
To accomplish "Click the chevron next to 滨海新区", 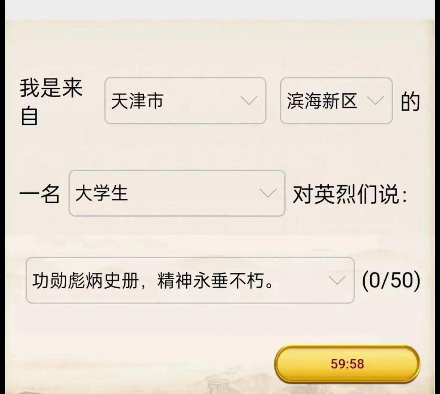I will coord(375,101).
